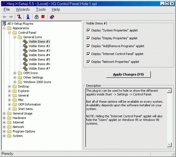
Task: Open the Tools menu
Action: [x=41, y=9]
